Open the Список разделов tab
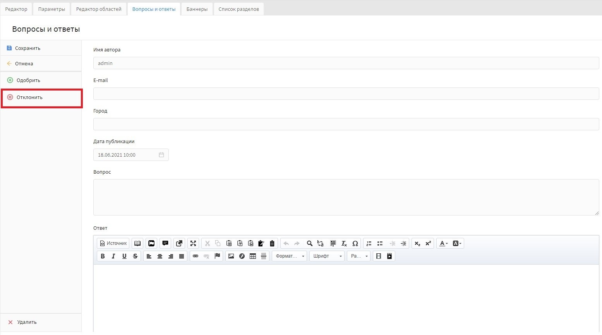 238,9
